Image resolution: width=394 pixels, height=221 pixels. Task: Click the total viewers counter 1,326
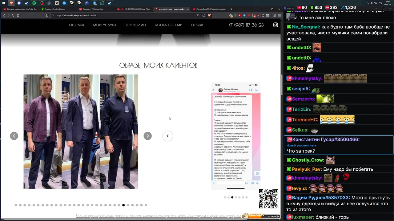(x=348, y=7)
